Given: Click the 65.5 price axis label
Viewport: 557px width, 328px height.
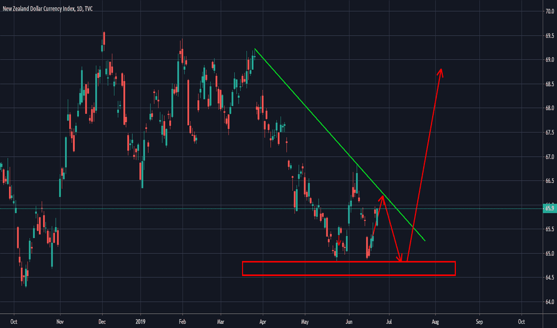Looking at the screenshot, I should [x=550, y=230].
